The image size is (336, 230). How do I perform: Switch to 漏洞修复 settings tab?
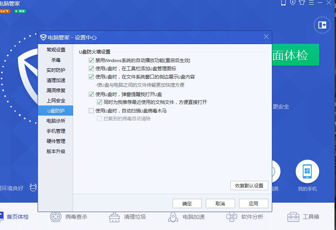click(56, 91)
